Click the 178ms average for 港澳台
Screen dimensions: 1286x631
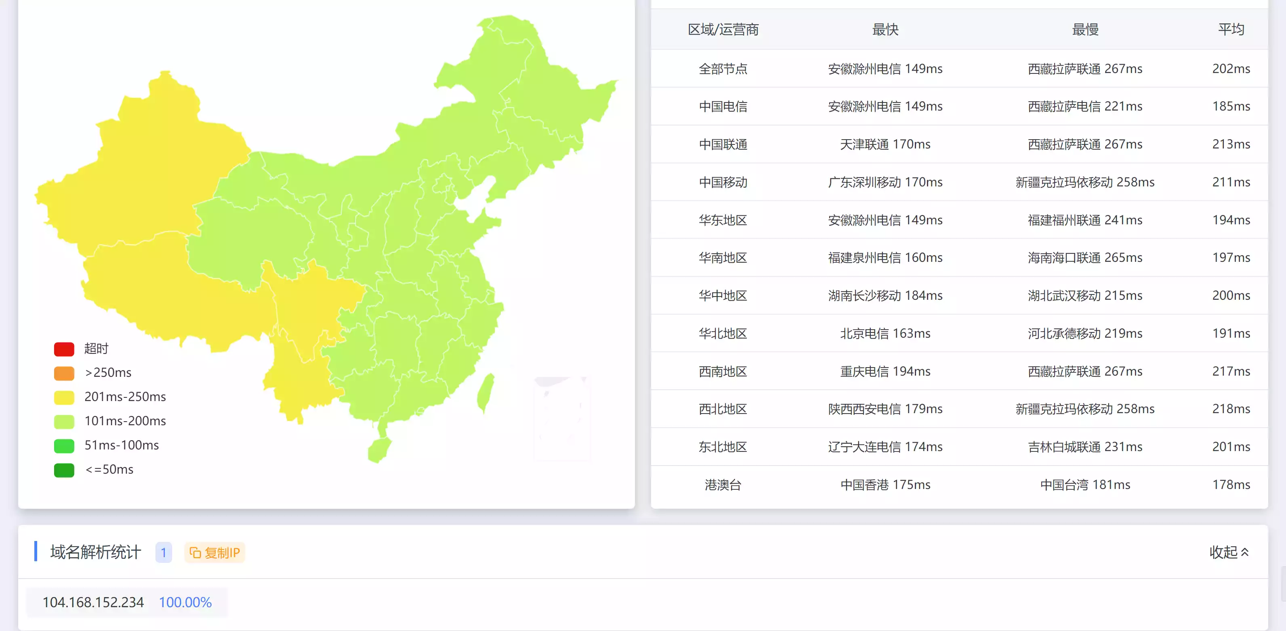[x=1231, y=485]
